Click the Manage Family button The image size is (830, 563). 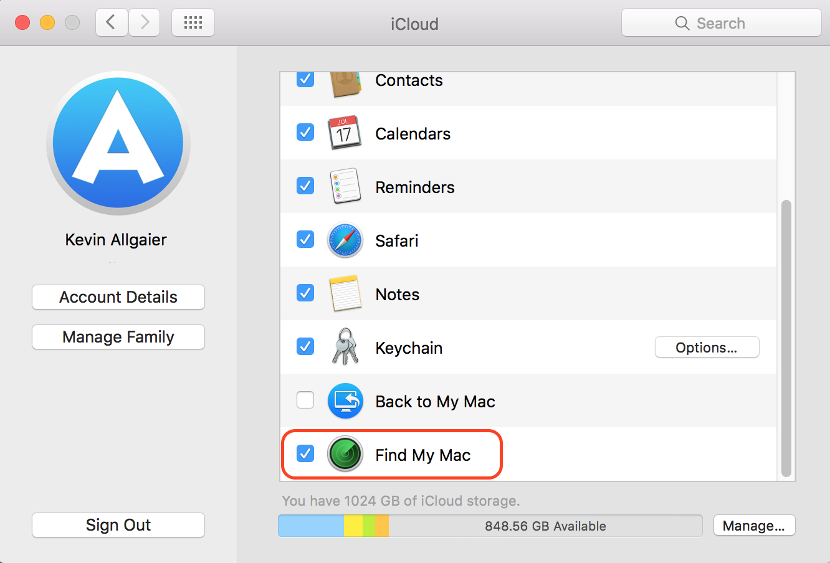pyautogui.click(x=118, y=337)
